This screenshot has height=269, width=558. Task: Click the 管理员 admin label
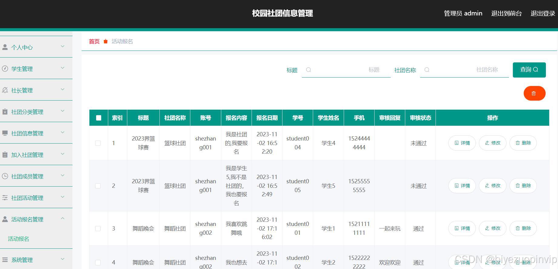coord(463,13)
